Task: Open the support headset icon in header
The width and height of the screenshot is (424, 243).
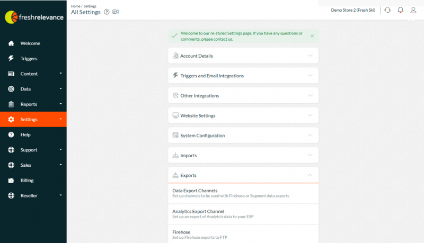Action: pyautogui.click(x=387, y=10)
